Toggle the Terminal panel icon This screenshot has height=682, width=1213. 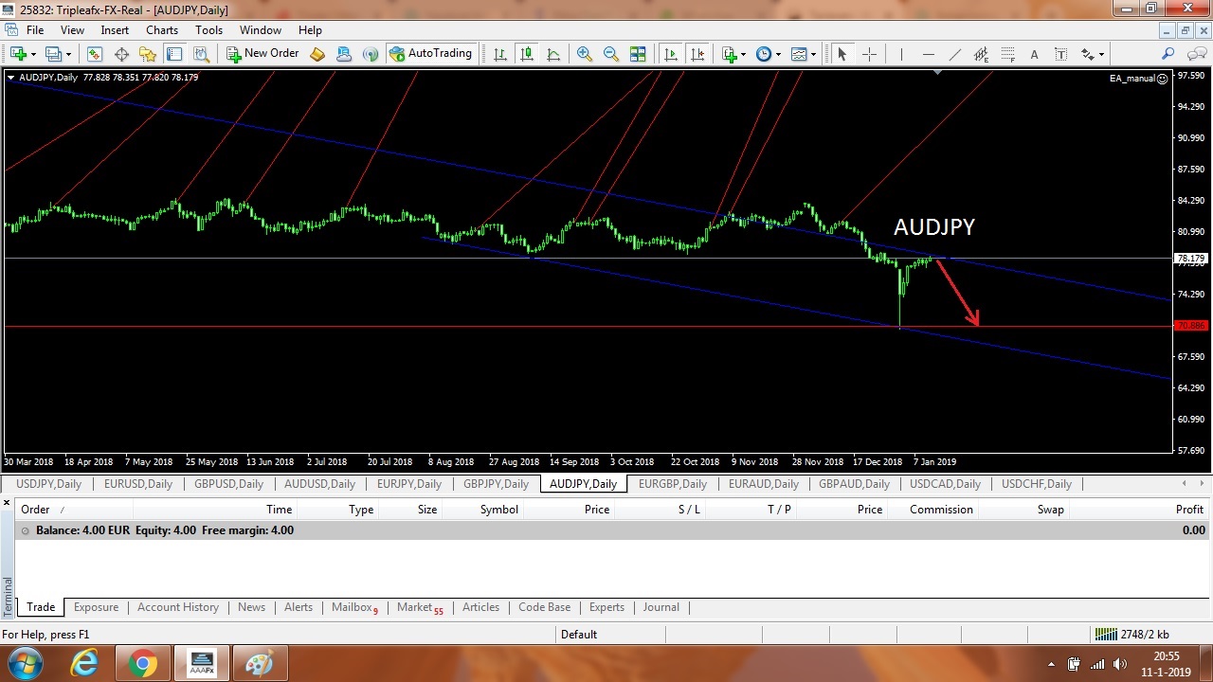[x=174, y=54]
